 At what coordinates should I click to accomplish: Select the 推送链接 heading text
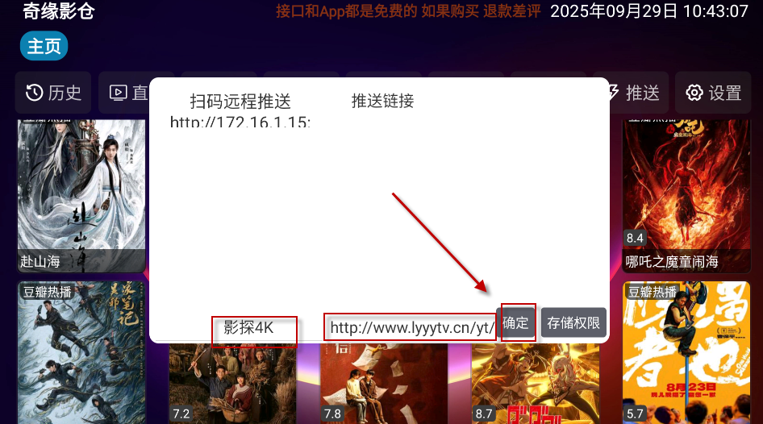(382, 101)
